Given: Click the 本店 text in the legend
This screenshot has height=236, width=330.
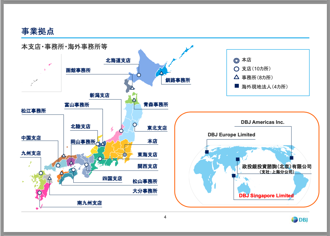Looking at the screenshot, I should 246,60.
